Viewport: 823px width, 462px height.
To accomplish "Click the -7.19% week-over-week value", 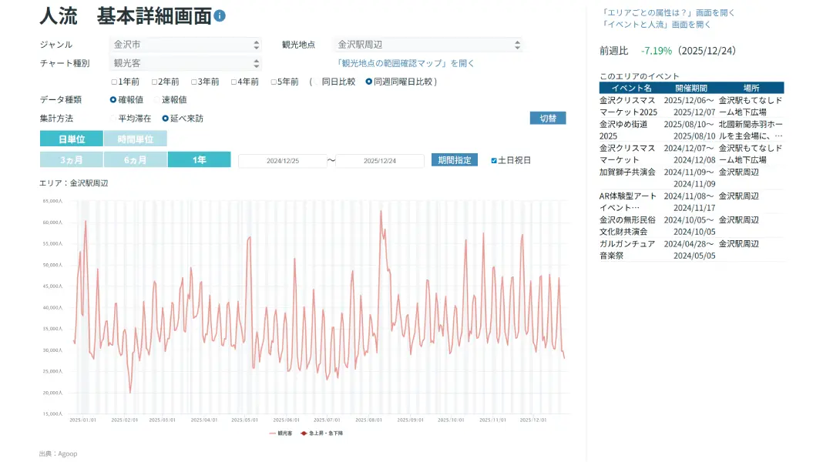I will [656, 51].
